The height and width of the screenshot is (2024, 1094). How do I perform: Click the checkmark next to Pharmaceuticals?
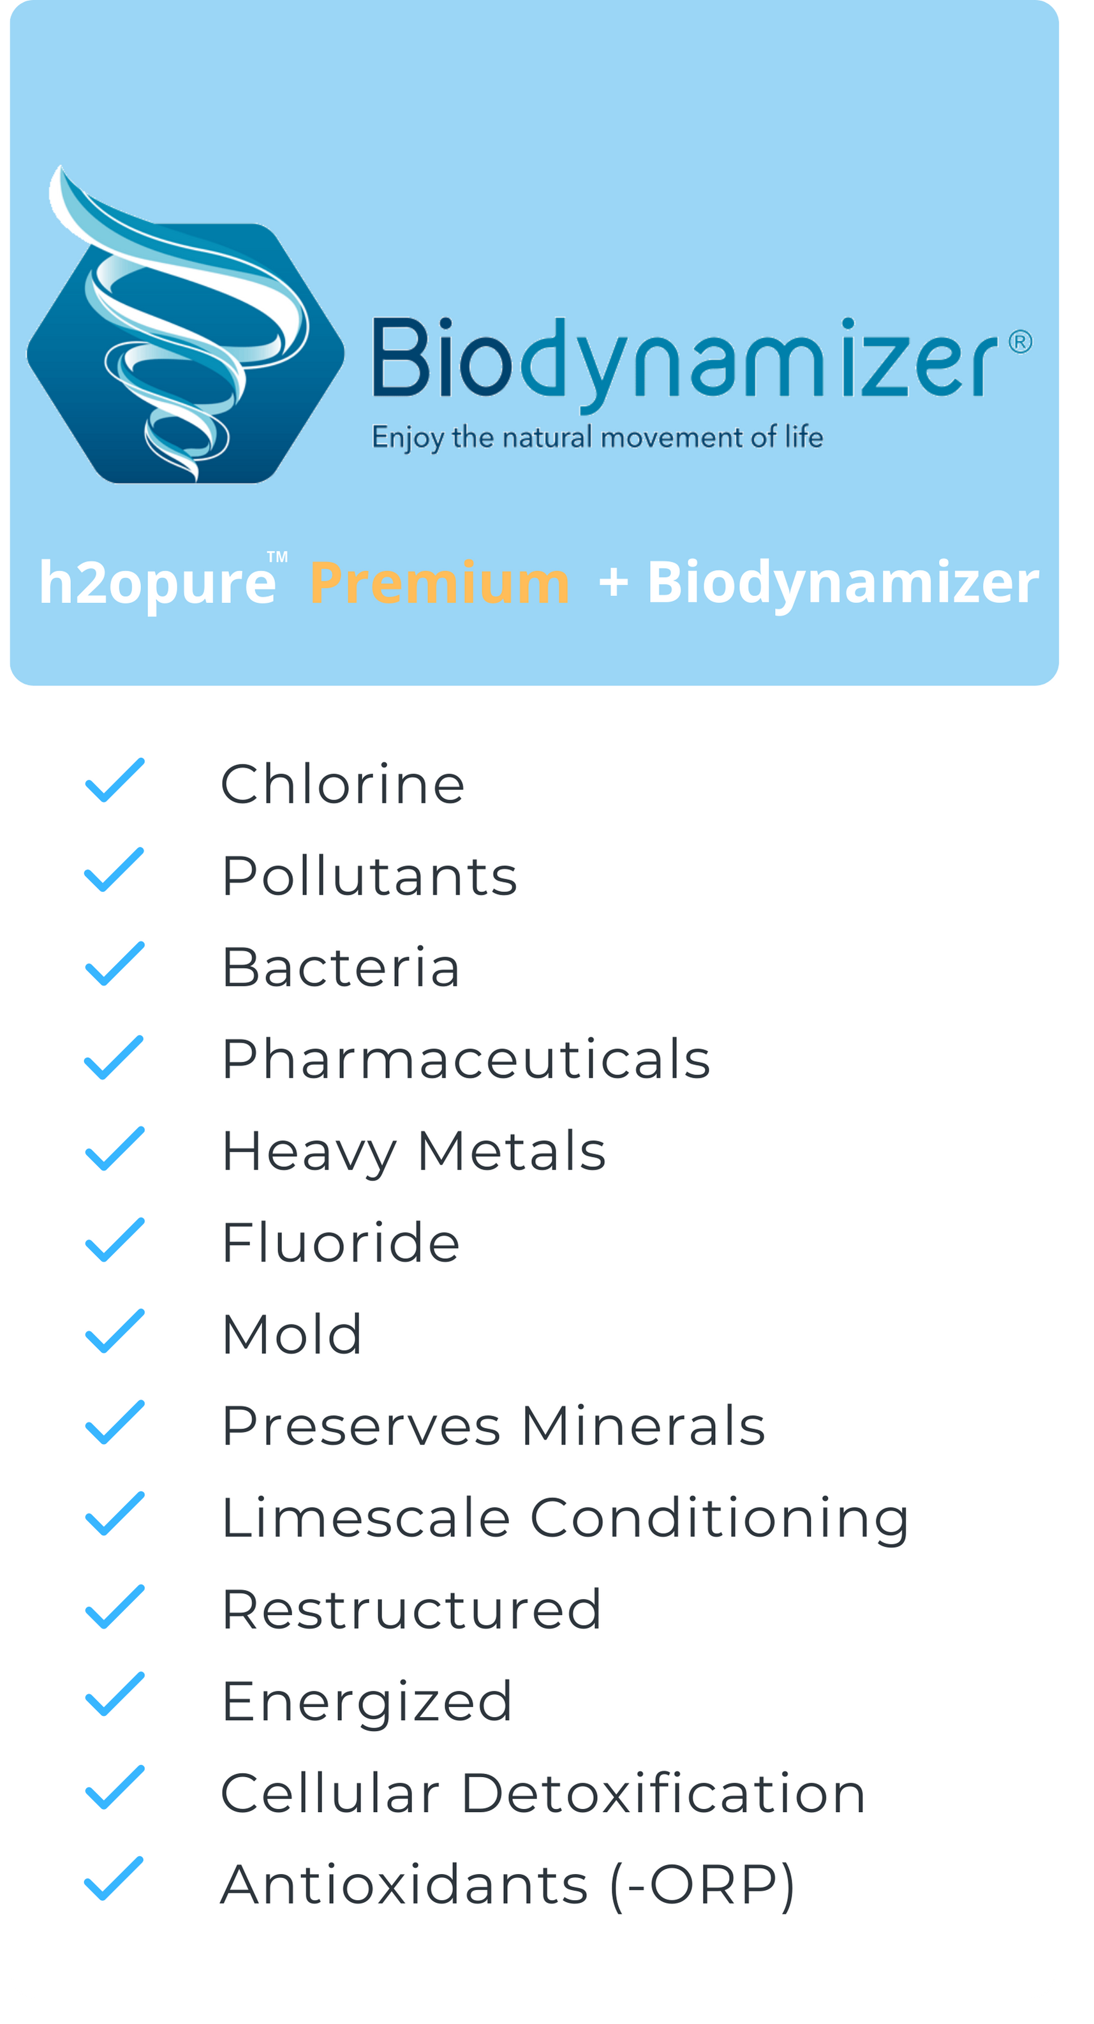(115, 1057)
